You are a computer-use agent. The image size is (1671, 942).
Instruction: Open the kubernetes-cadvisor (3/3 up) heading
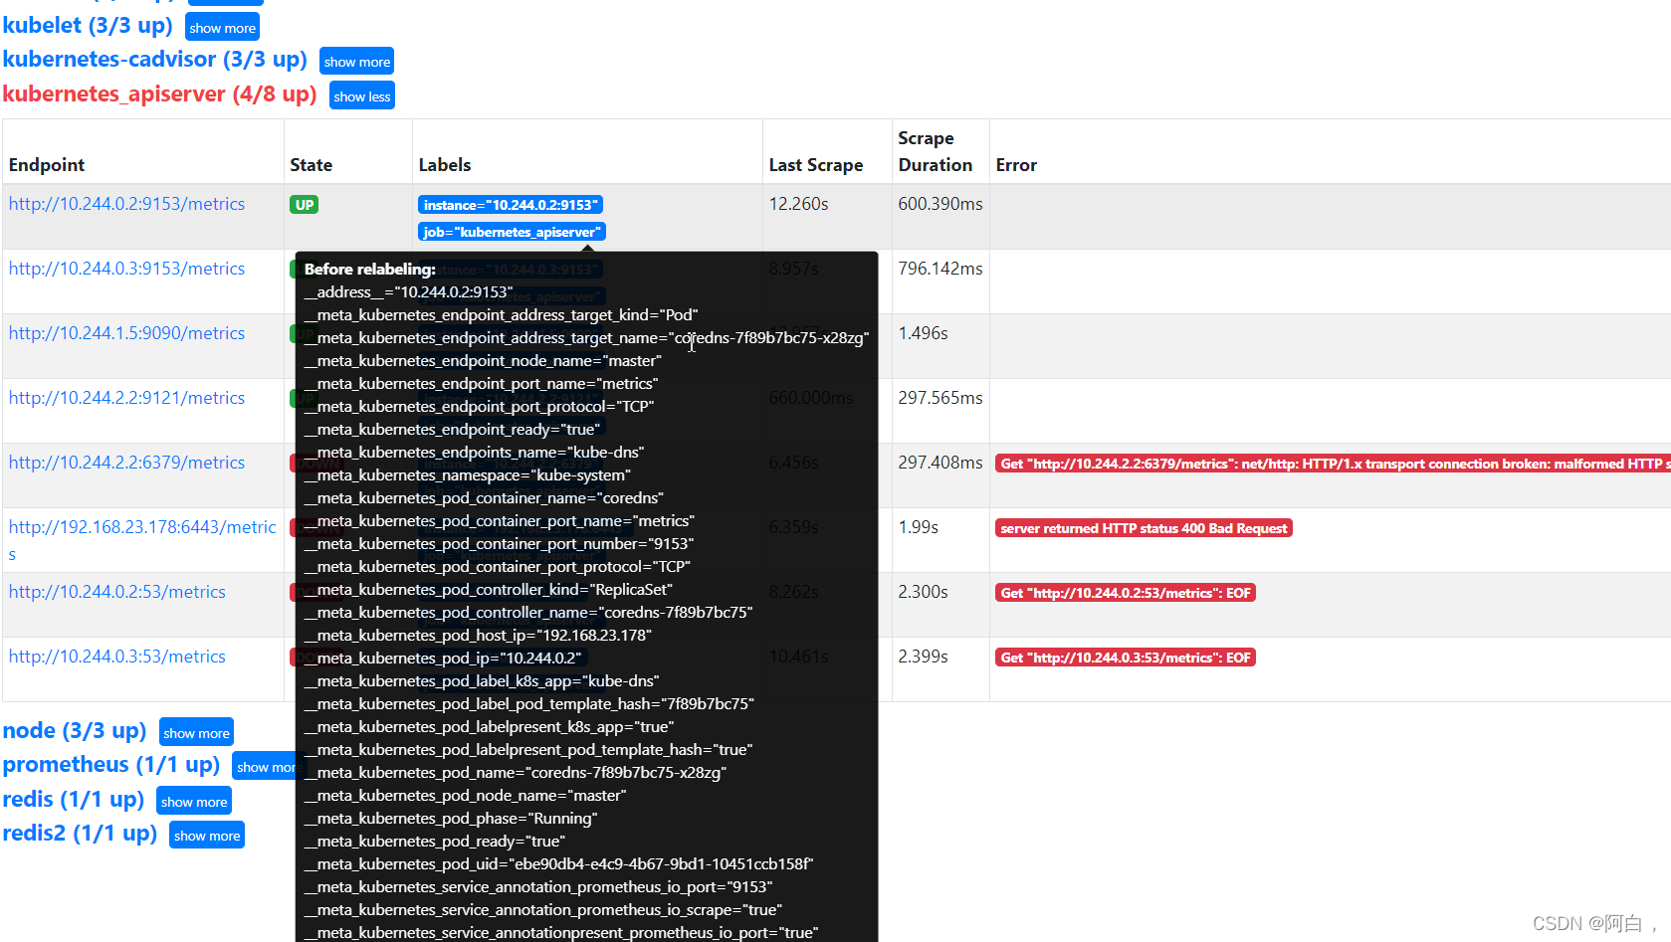[154, 59]
